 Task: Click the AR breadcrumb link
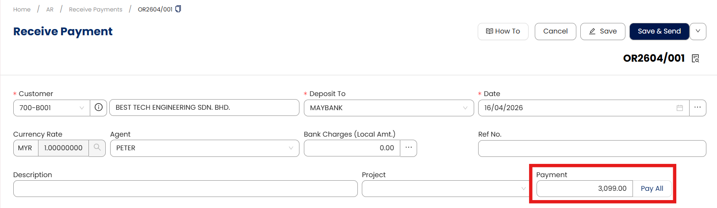(x=50, y=9)
